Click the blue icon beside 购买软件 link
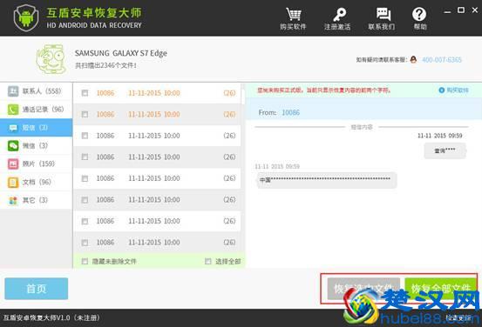The width and height of the screenshot is (482, 327). click(x=441, y=90)
